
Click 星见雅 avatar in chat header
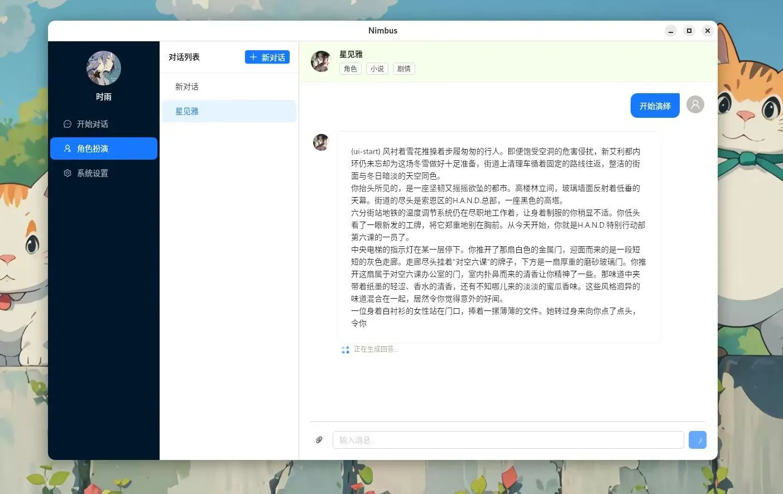click(321, 61)
